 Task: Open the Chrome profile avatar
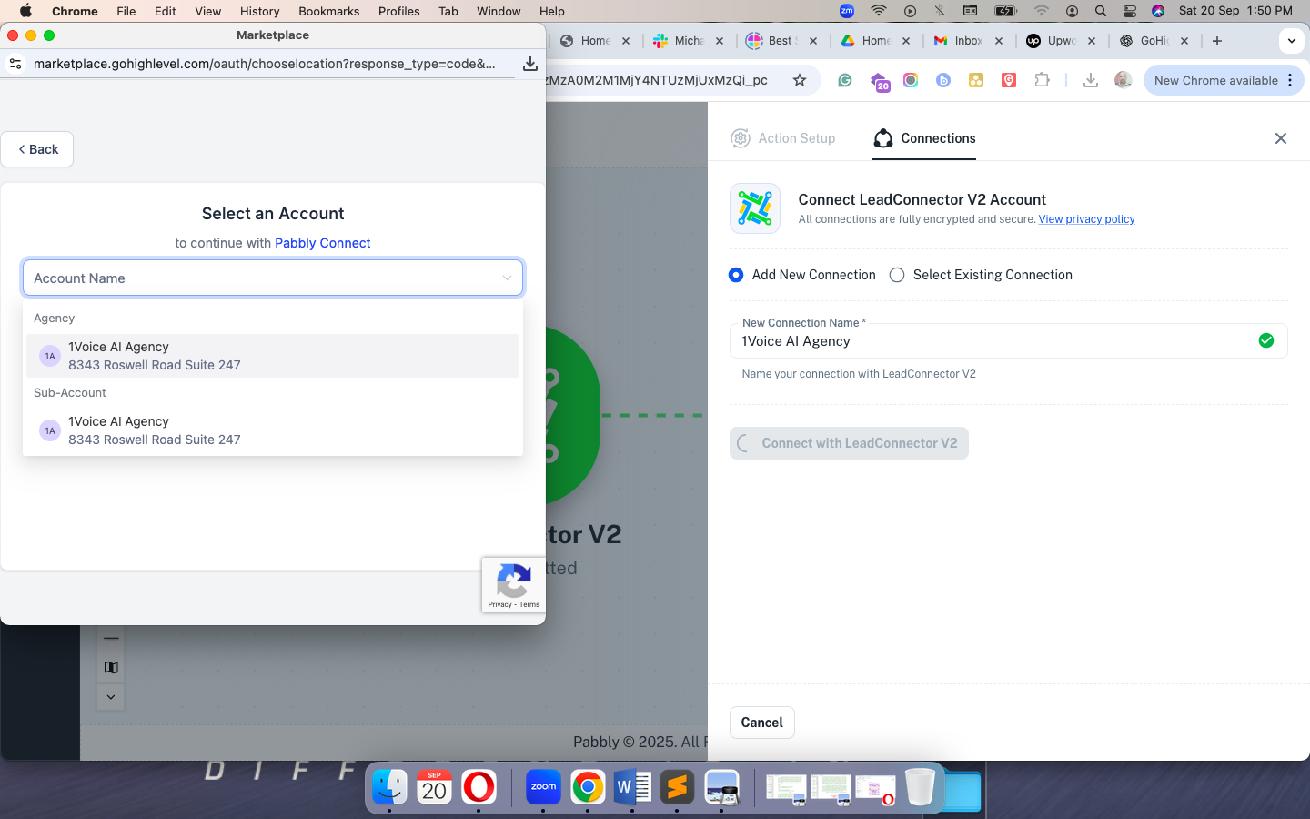click(x=1123, y=80)
